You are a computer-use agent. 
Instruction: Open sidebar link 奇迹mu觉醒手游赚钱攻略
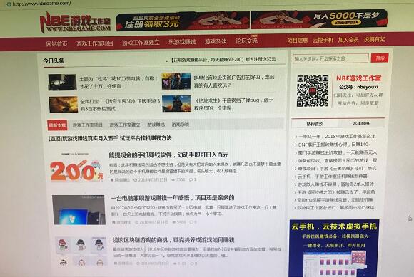point(335,199)
